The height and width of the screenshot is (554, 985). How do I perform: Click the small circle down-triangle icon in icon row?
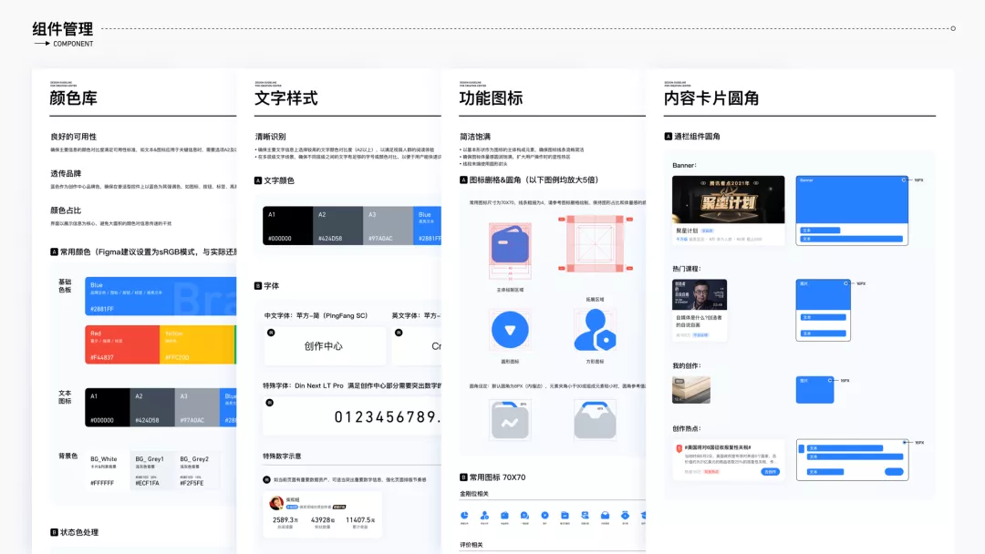tap(544, 515)
